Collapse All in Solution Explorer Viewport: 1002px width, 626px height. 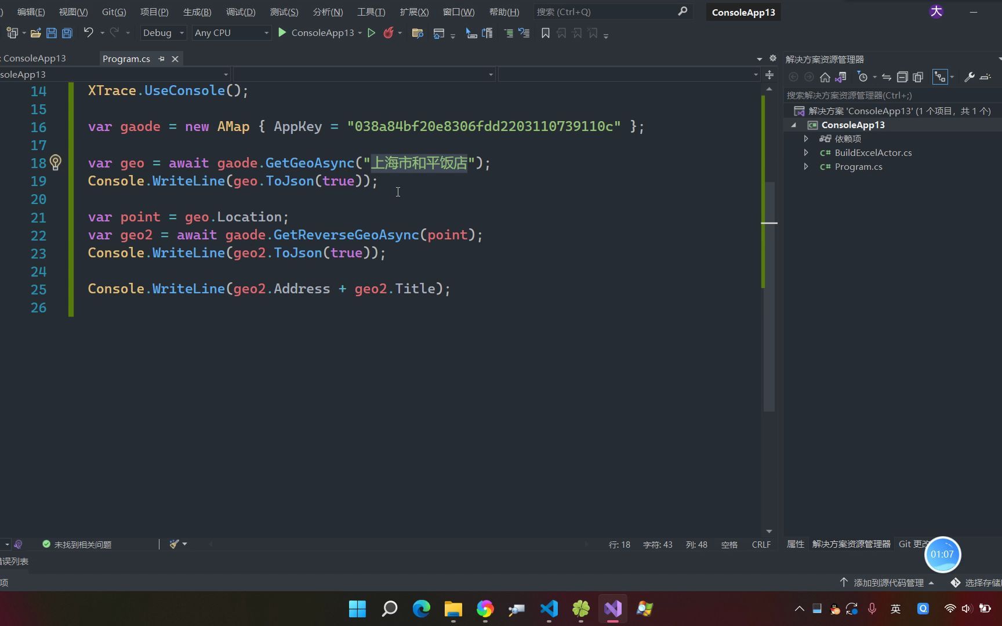coord(902,77)
